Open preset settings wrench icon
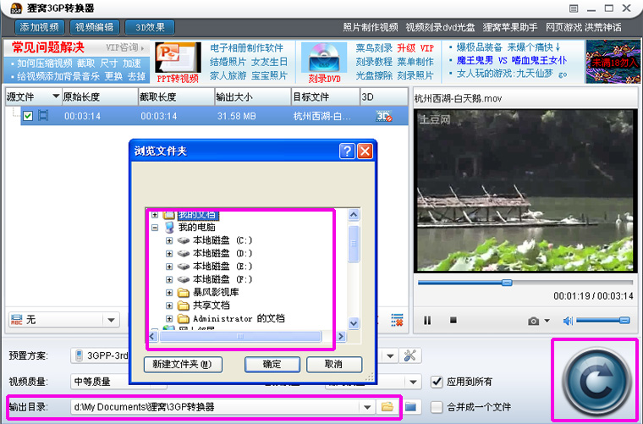The height and width of the screenshot is (424, 643). [x=409, y=355]
